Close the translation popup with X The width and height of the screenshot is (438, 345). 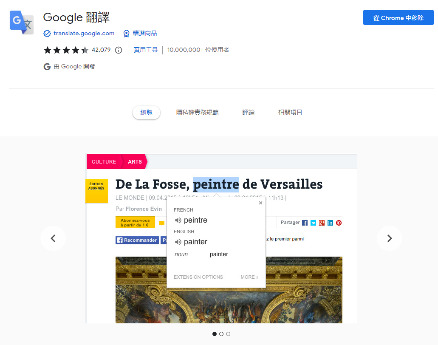(x=260, y=203)
